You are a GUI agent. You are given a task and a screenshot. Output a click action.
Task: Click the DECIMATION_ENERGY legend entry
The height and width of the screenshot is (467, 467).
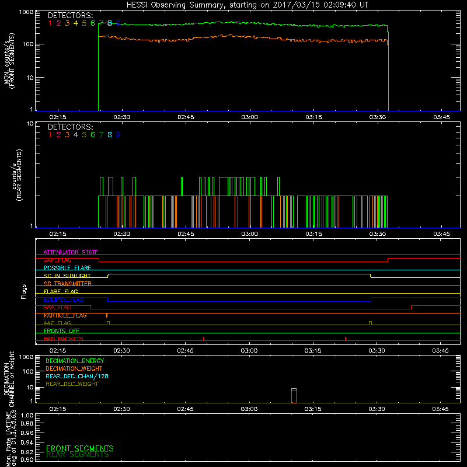coord(75,361)
